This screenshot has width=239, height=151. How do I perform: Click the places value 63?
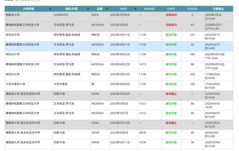pos(192,25)
